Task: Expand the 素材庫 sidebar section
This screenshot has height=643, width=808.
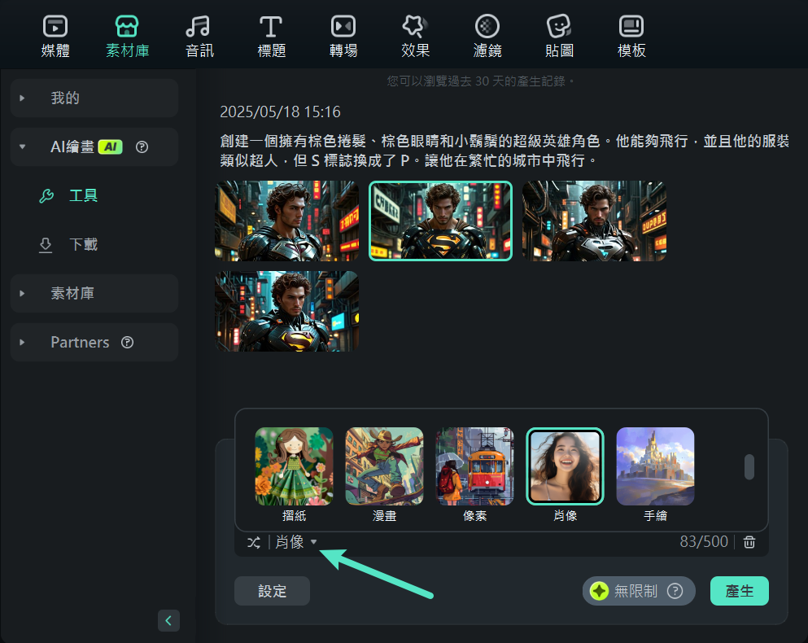Action: tap(94, 293)
